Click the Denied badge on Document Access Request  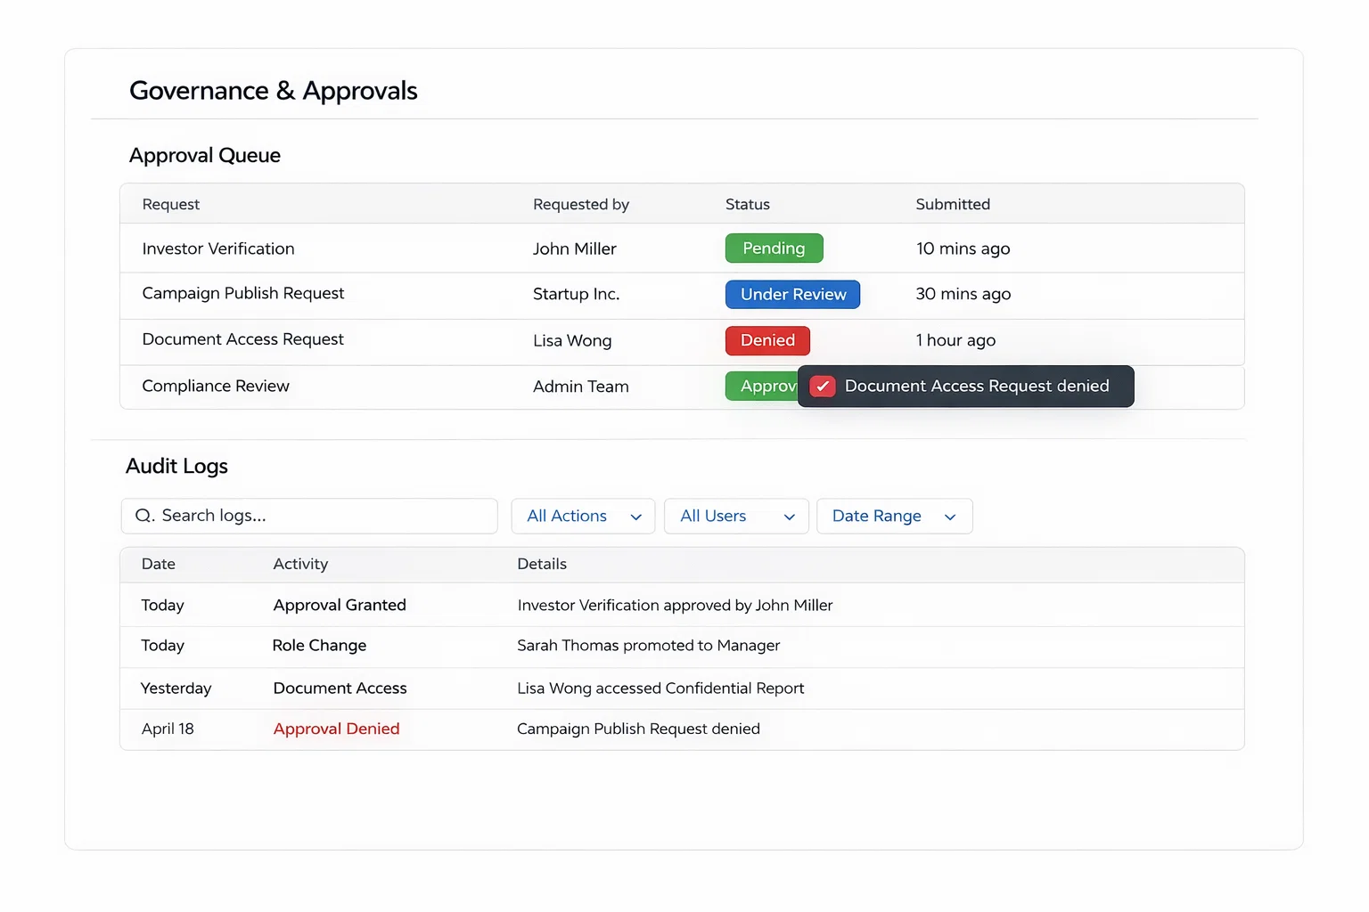point(767,340)
